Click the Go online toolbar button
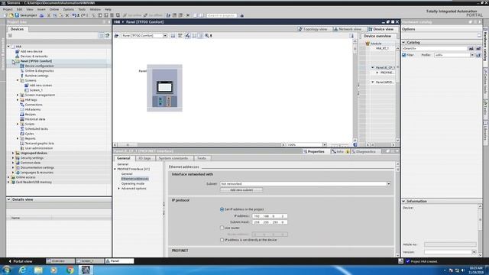The width and height of the screenshot is (489, 275). click(132, 15)
